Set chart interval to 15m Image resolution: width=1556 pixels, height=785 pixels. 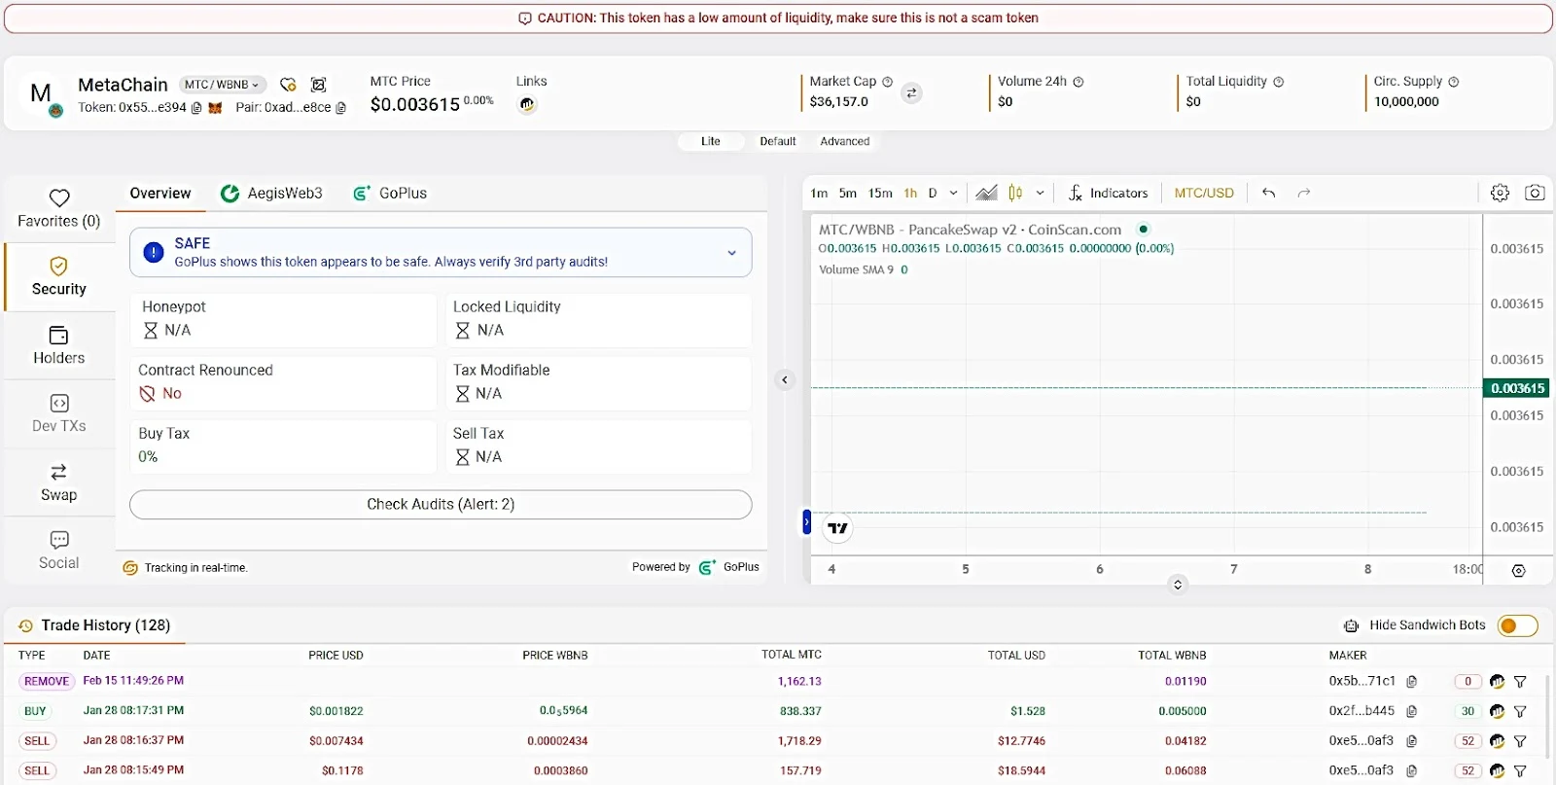880,193
